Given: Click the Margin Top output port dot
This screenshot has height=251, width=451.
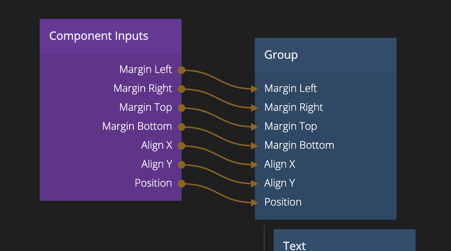Looking at the screenshot, I should 182,108.
